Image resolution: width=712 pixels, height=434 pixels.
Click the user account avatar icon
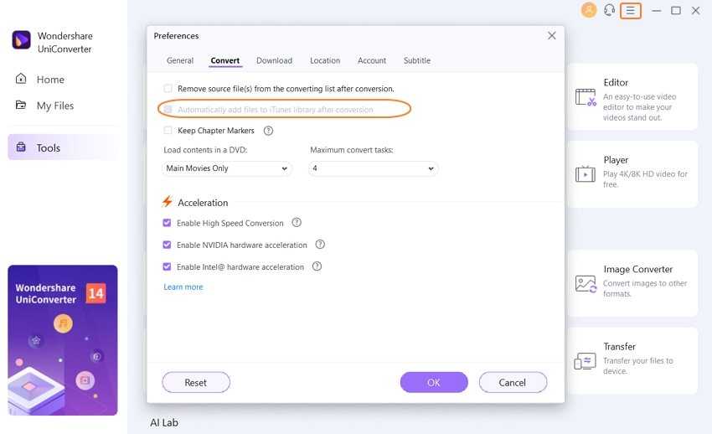(x=589, y=10)
